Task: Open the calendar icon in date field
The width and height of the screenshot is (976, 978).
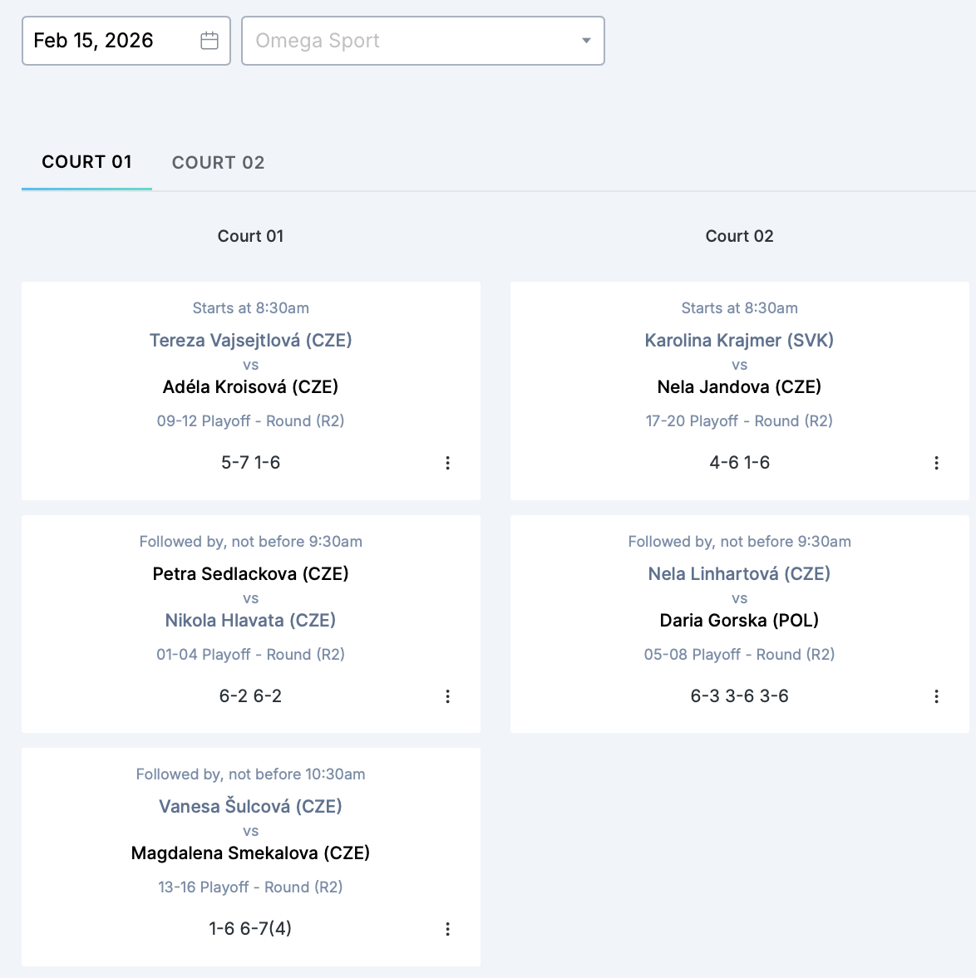Action: coord(209,41)
